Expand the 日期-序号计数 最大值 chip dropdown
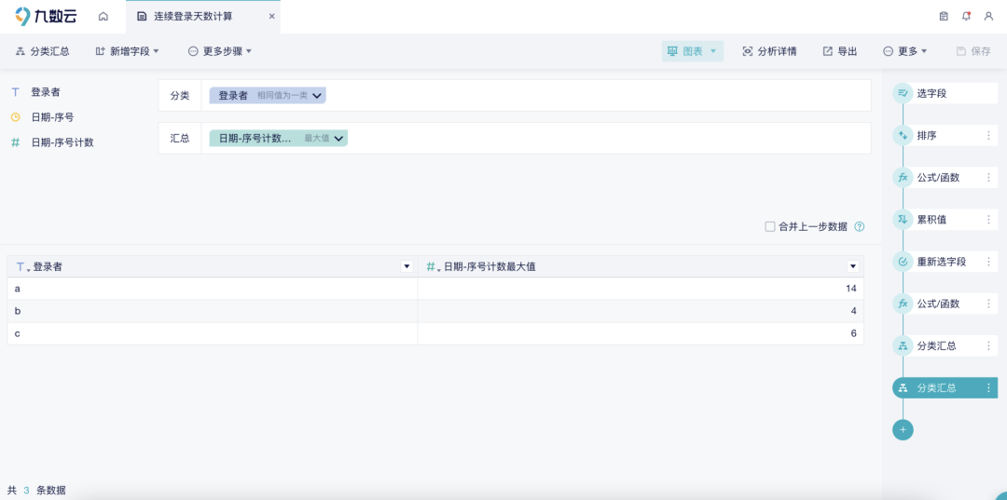 pos(338,138)
